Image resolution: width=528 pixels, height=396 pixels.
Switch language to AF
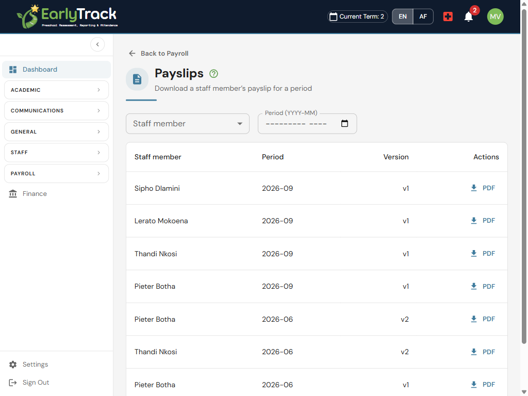point(423,16)
